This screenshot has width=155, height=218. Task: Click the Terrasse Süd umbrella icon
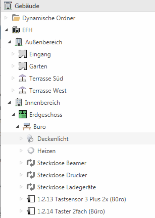[22, 79]
